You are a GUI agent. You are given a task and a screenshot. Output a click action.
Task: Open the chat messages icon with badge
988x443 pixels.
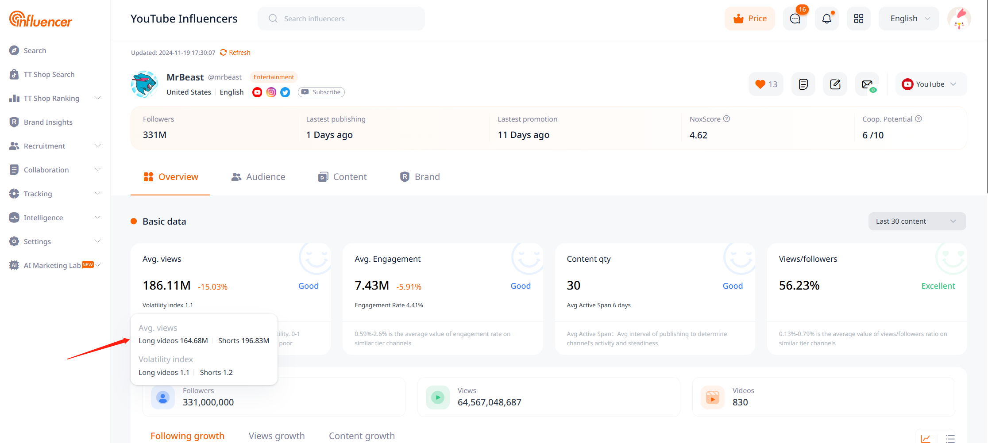tap(795, 19)
